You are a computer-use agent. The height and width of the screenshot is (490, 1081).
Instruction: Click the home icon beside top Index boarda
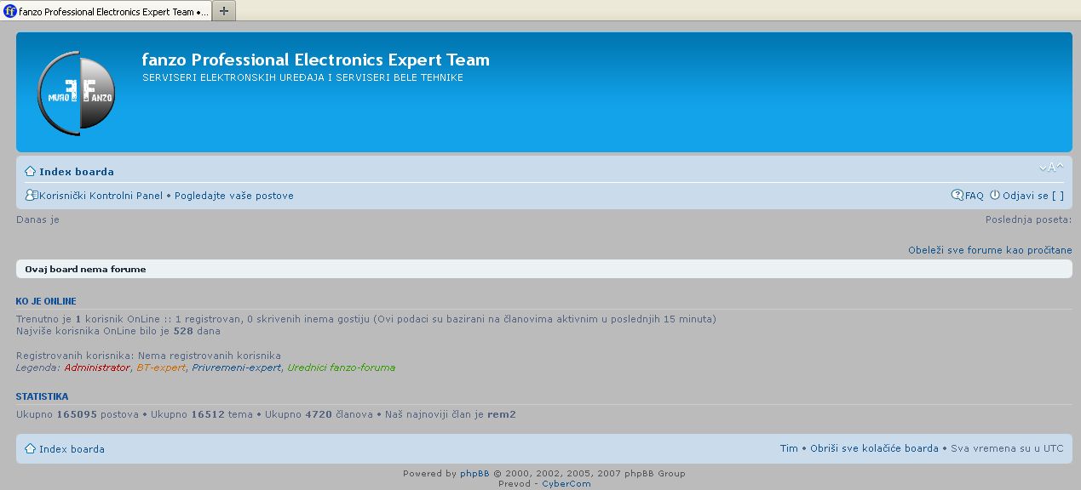click(x=30, y=172)
